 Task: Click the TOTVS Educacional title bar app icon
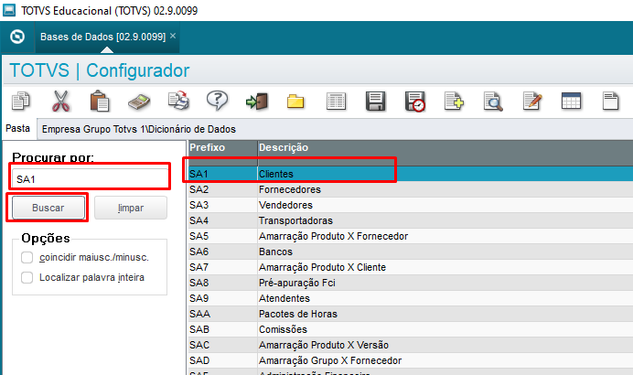pyautogui.click(x=9, y=10)
